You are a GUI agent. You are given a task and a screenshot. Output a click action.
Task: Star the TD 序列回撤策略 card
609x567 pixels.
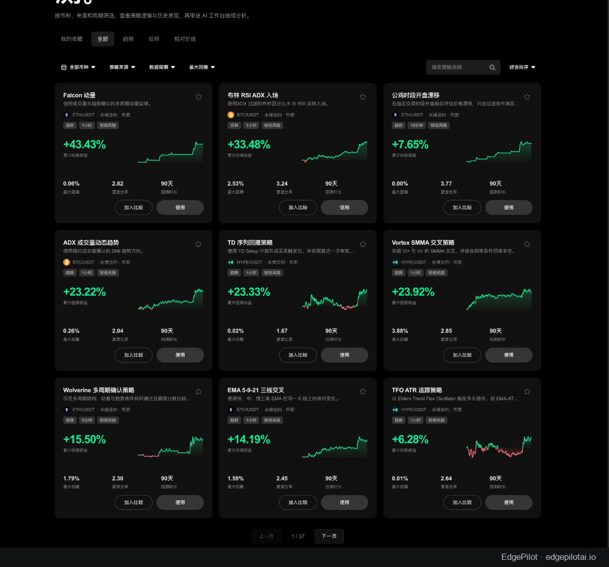click(x=363, y=244)
